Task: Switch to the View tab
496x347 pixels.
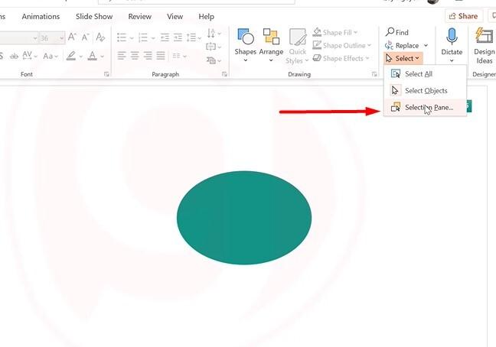Action: pyautogui.click(x=175, y=16)
